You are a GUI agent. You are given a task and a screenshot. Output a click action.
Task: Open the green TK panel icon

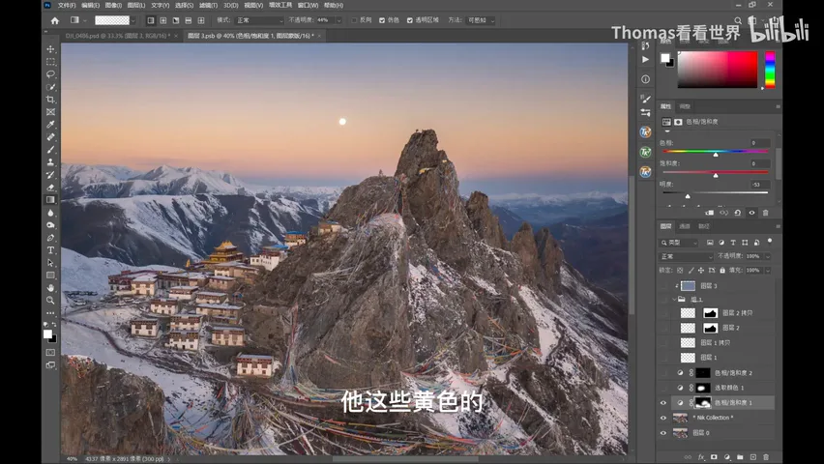645,152
